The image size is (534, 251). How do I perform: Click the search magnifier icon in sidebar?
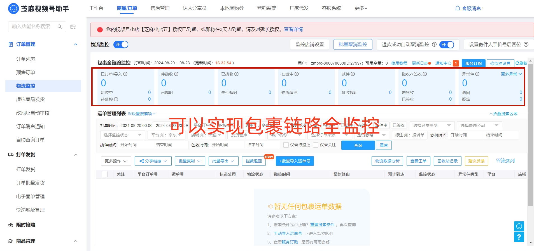[60, 27]
